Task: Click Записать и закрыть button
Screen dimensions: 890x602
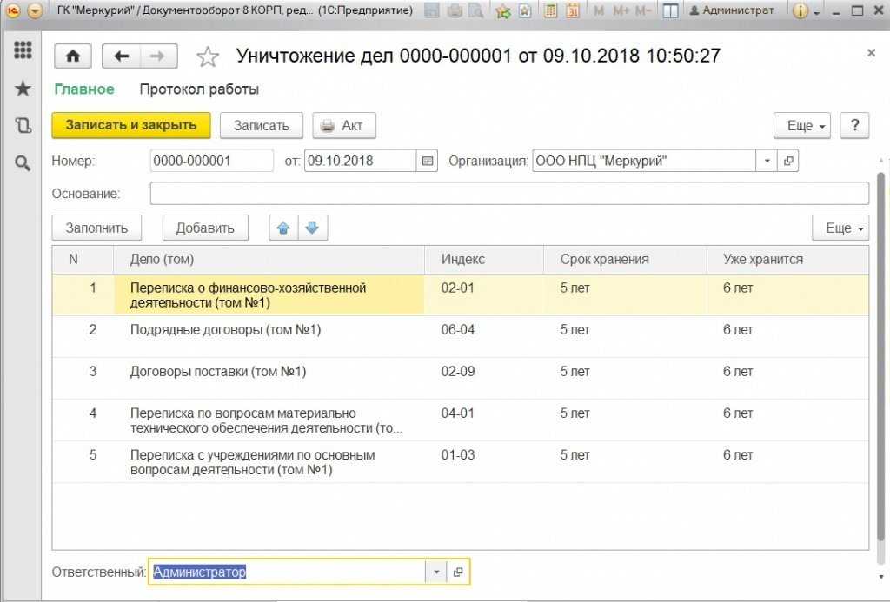Action: (131, 126)
